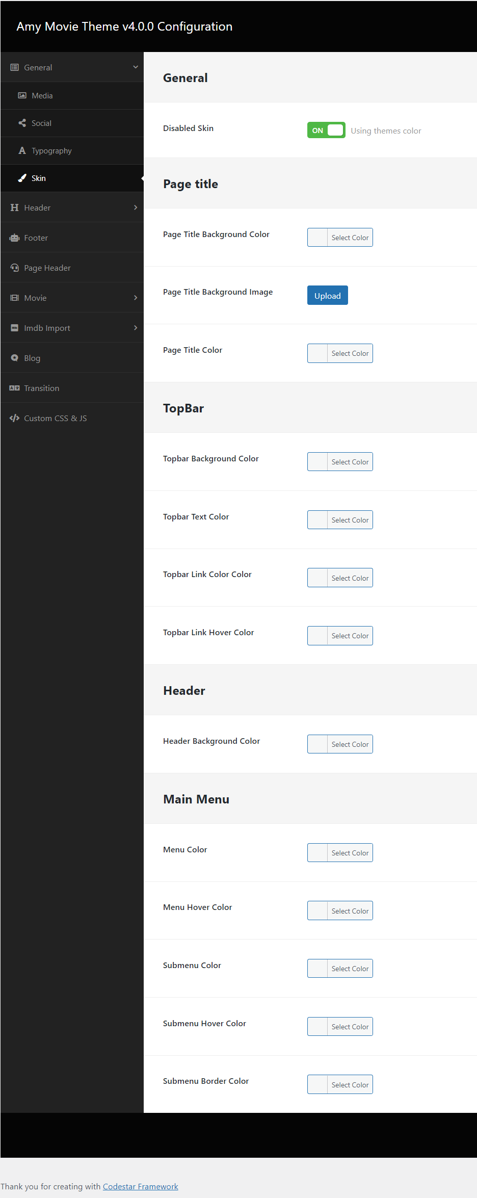Open the Transition settings section
Image resolution: width=477 pixels, height=1198 pixels.
41,388
